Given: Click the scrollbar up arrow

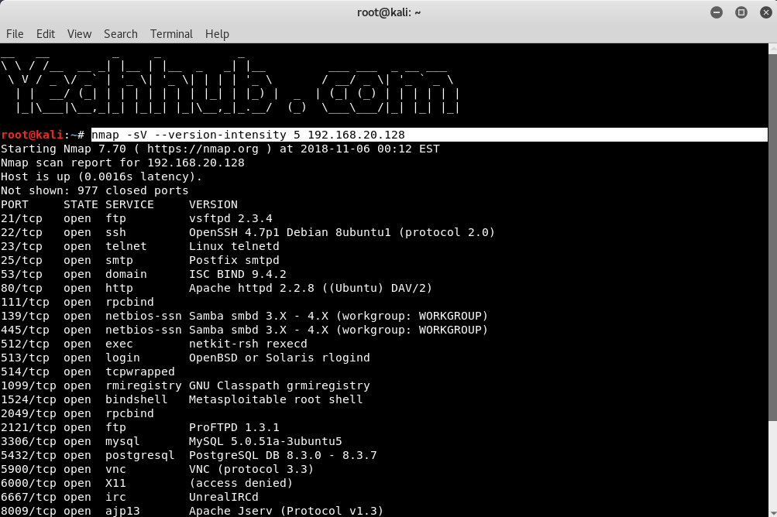Looking at the screenshot, I should pos(772,48).
